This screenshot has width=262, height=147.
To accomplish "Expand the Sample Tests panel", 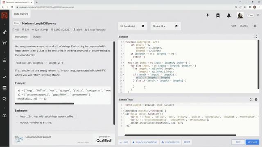I will click(x=251, y=100).
